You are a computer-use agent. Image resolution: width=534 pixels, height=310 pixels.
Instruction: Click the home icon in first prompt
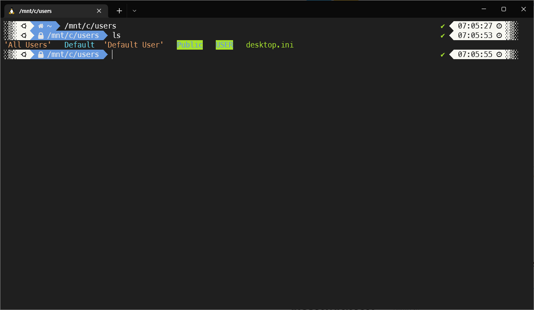[41, 26]
